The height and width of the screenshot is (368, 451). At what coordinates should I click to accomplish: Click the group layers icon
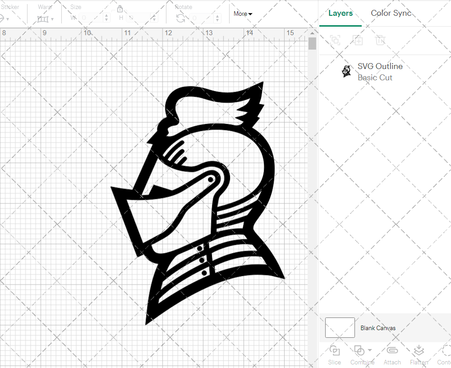point(335,40)
